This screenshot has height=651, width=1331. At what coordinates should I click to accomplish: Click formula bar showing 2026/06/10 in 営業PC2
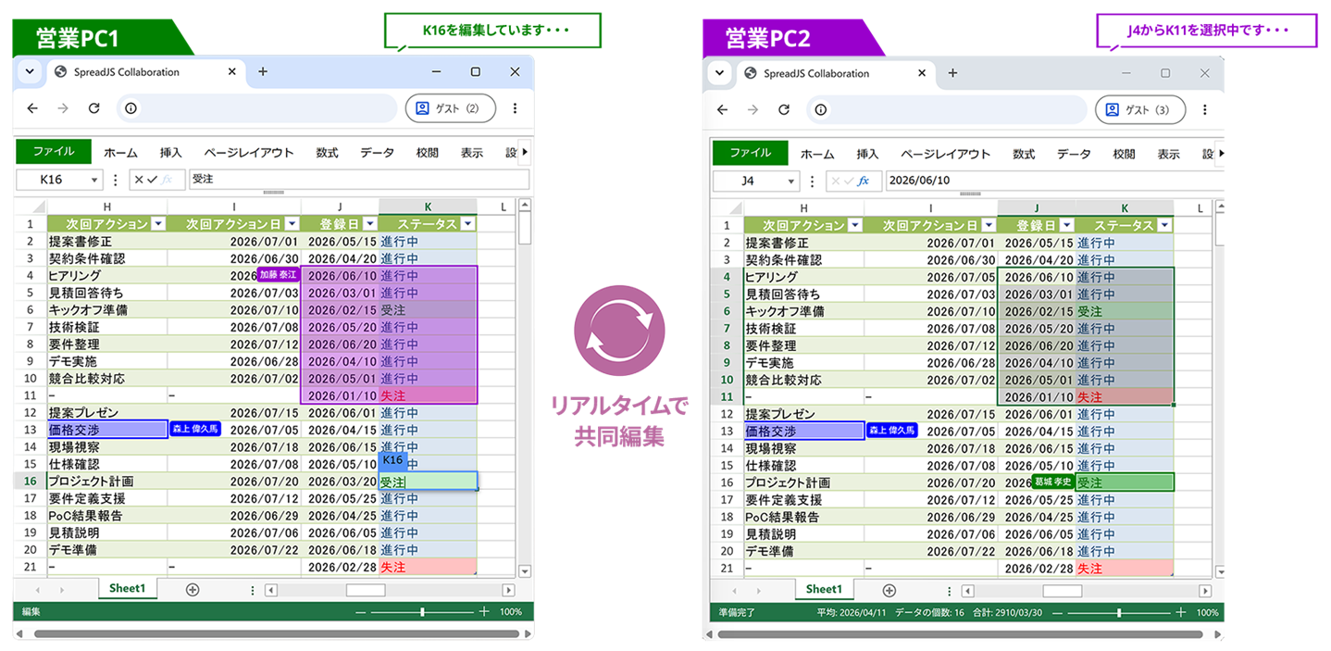(1055, 181)
